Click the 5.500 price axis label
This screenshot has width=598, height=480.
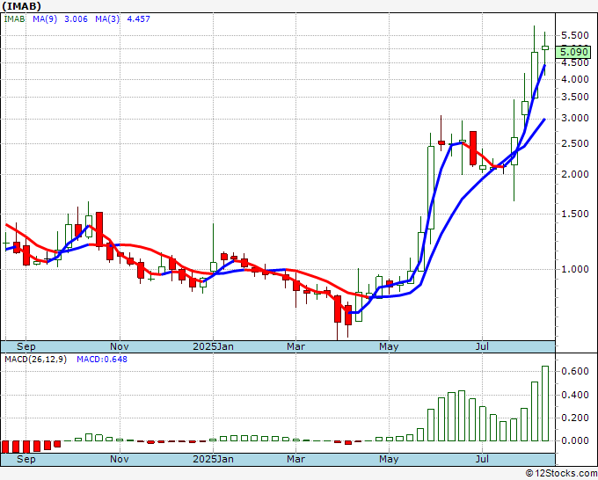coord(575,35)
